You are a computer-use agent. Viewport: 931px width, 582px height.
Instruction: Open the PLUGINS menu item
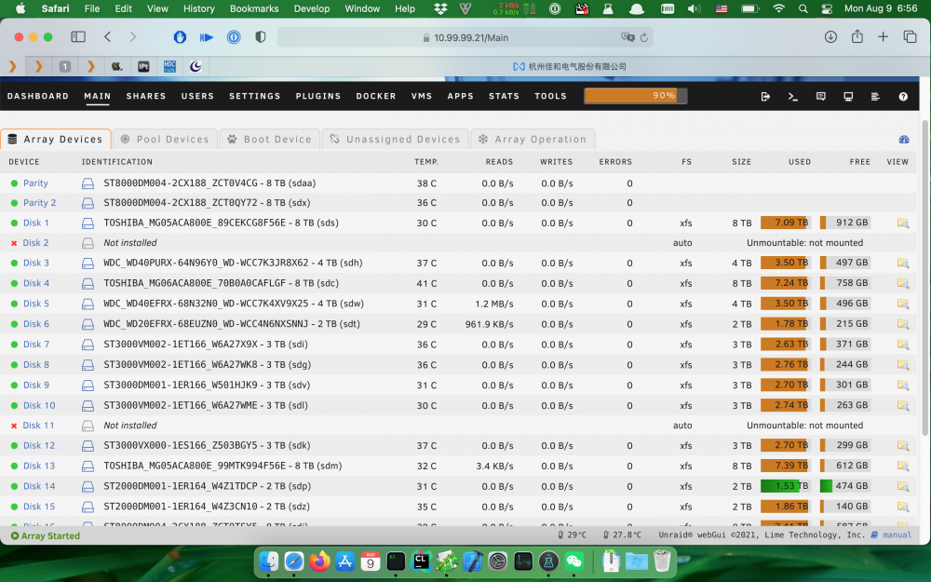tap(318, 96)
